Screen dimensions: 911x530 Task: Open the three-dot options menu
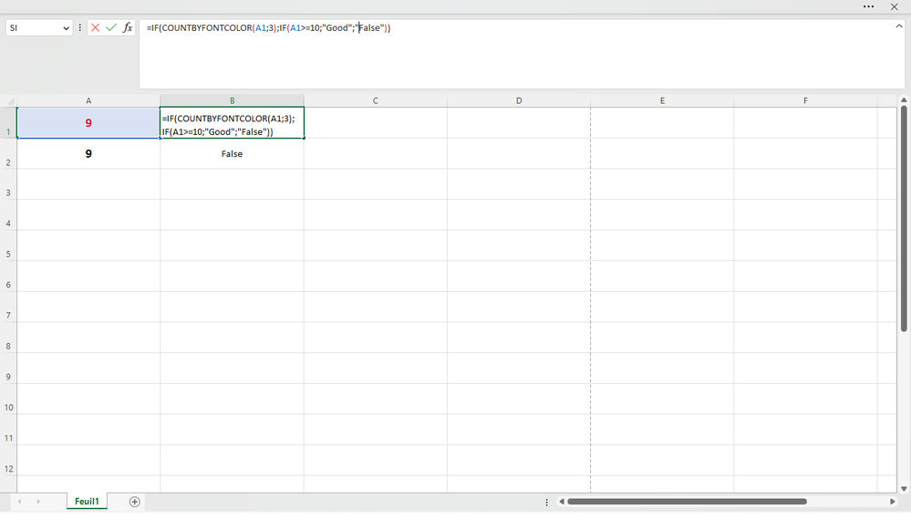[x=868, y=6]
